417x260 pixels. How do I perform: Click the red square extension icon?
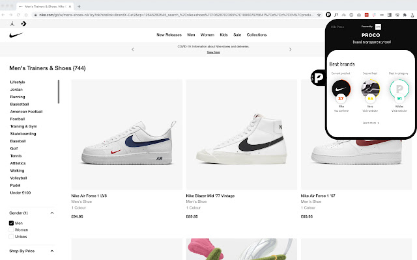click(x=366, y=15)
